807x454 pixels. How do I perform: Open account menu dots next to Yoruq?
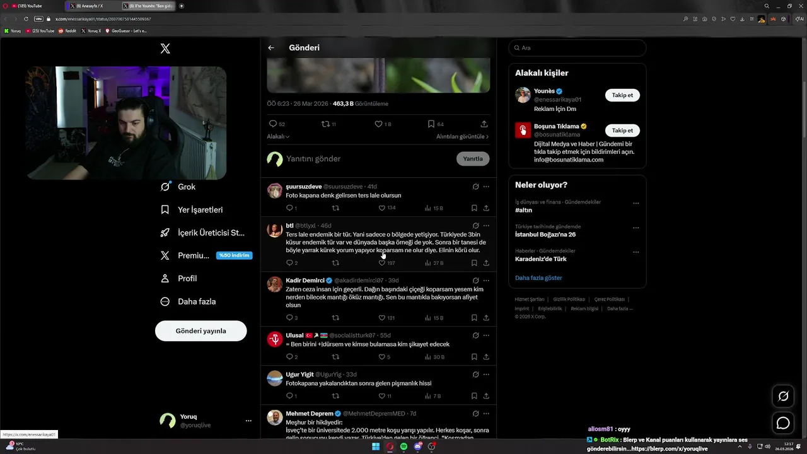(248, 421)
